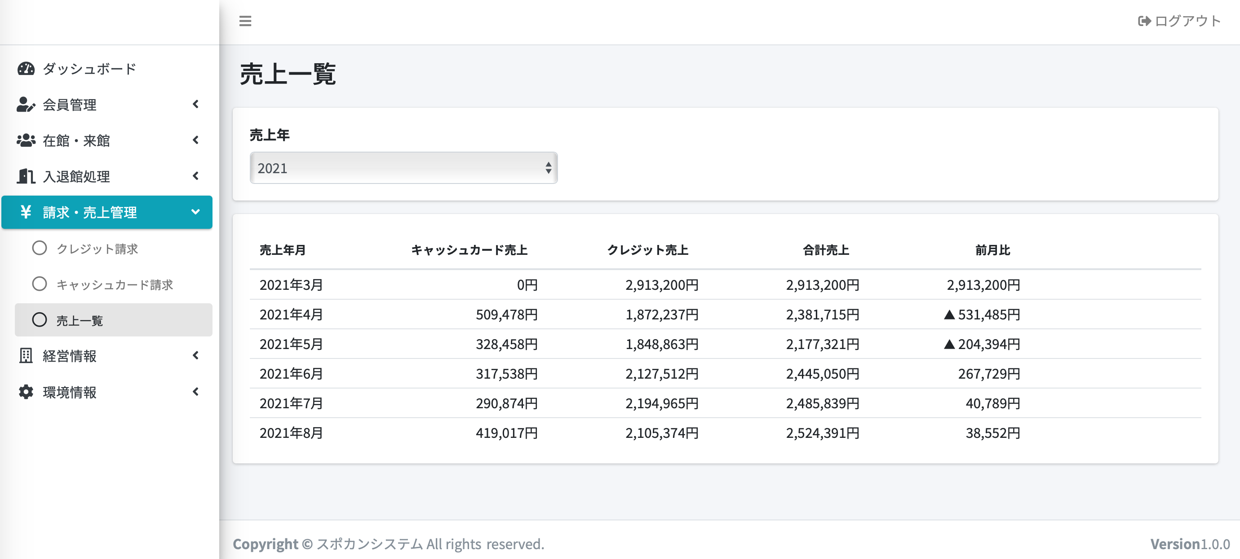This screenshot has height=559, width=1240.
Task: Click the Copyright スポカンシステム footer text
Action: point(389,544)
